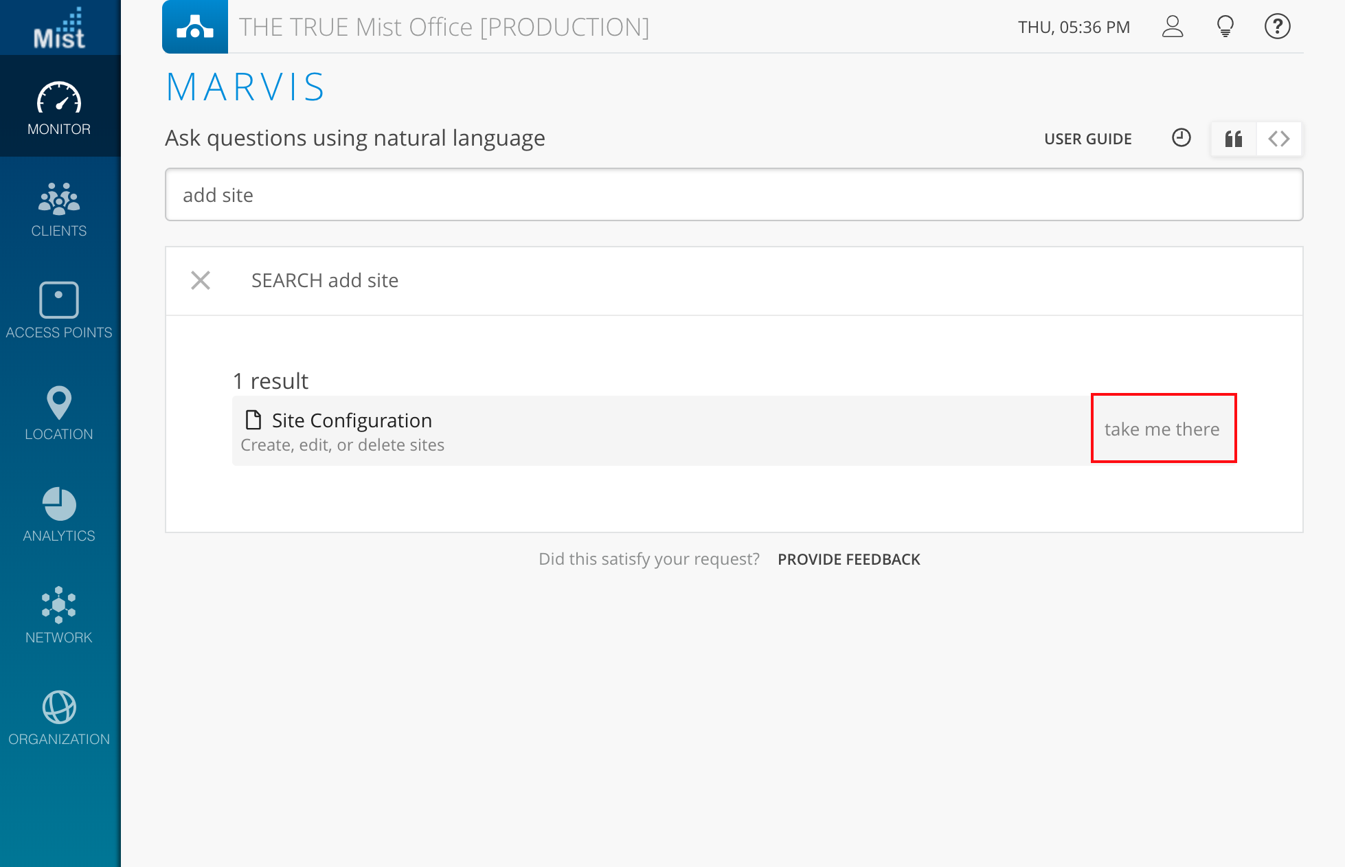
Task: Close the SEARCH add site result
Action: click(x=201, y=280)
